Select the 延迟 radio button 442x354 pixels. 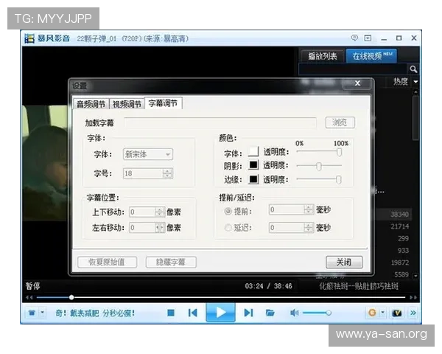[228, 228]
